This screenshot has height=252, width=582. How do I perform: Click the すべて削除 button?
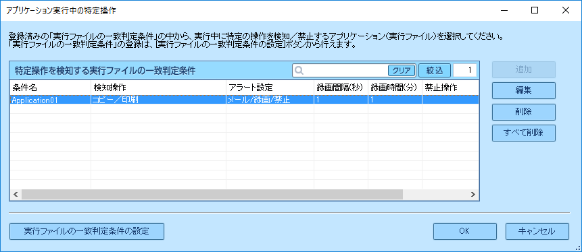[x=524, y=133]
